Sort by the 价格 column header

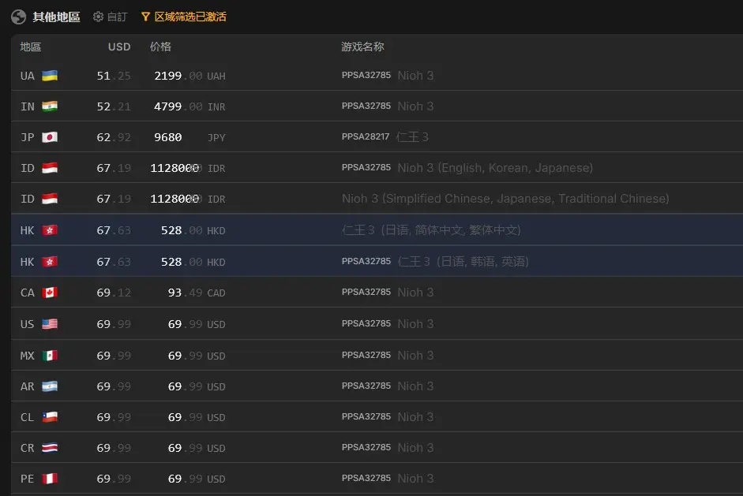(160, 47)
